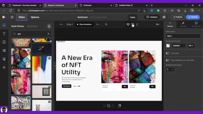Switch to mobile preview mode

pyautogui.click(x=137, y=24)
